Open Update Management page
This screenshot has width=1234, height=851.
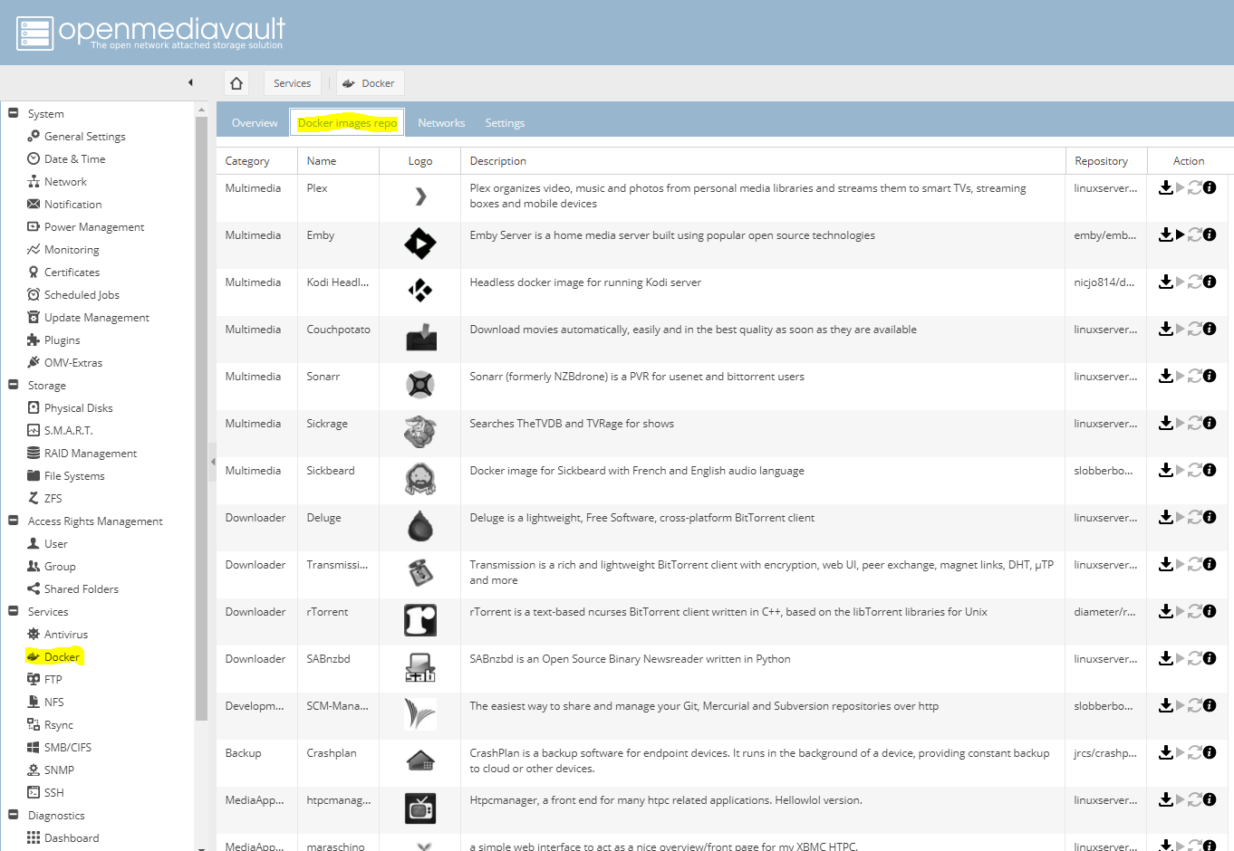96,317
